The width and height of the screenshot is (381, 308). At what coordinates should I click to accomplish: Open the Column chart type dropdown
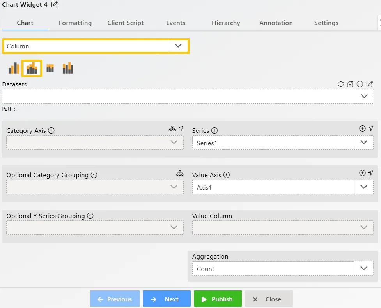click(x=178, y=46)
